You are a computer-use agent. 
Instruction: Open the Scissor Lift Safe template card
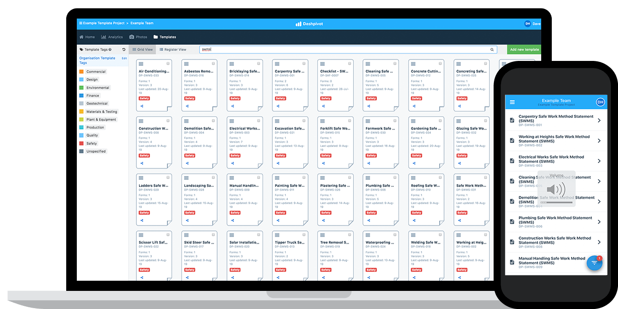154,256
